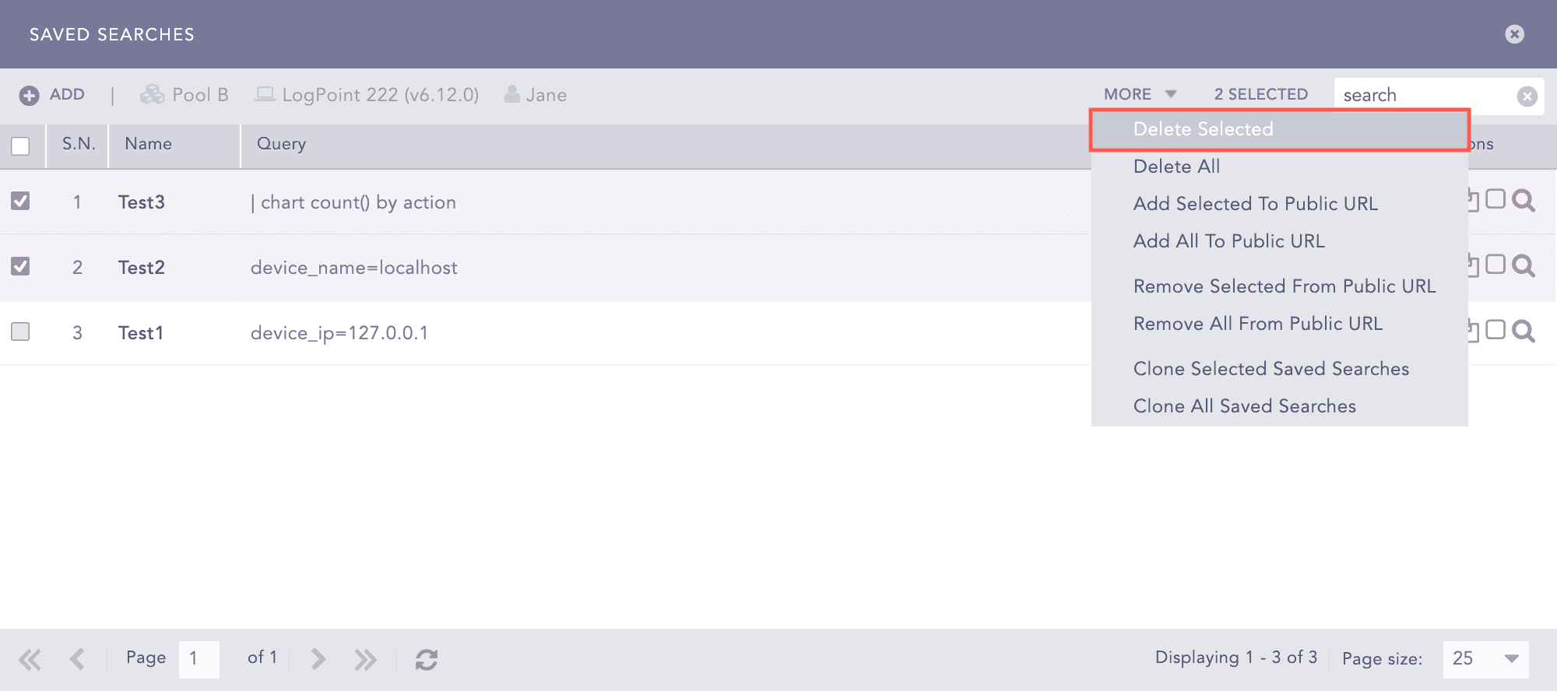This screenshot has width=1557, height=691.
Task: Click the square icon in the Test2 row
Action: pos(1495,265)
